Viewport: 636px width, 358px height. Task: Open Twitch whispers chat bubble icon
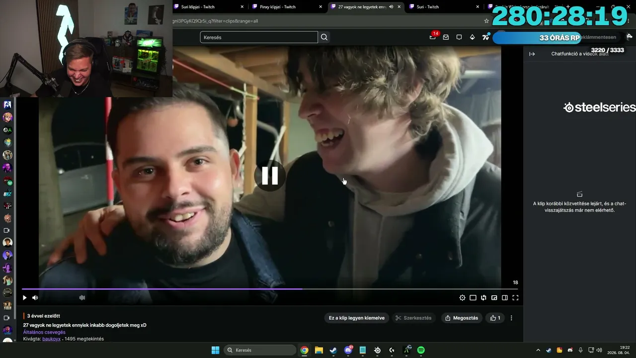459,37
